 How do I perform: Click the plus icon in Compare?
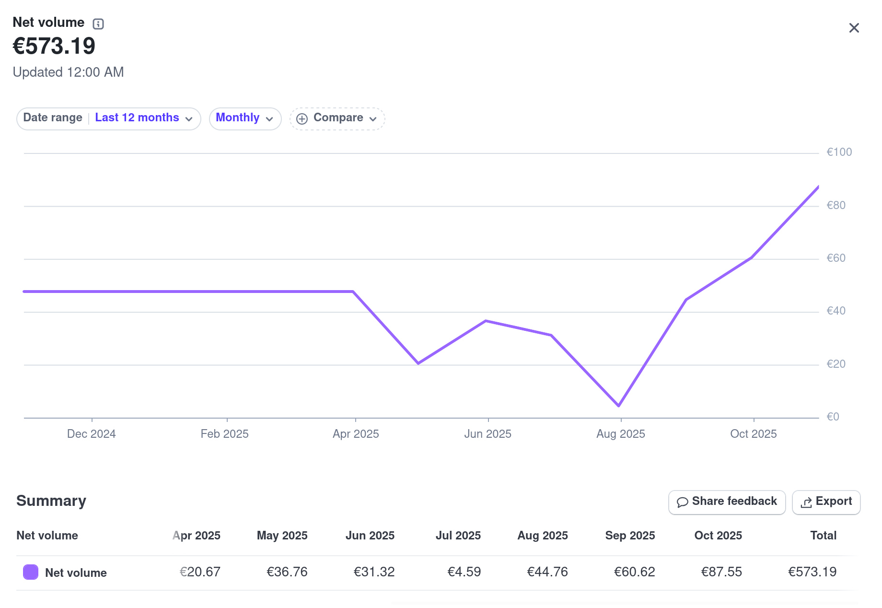pyautogui.click(x=302, y=119)
